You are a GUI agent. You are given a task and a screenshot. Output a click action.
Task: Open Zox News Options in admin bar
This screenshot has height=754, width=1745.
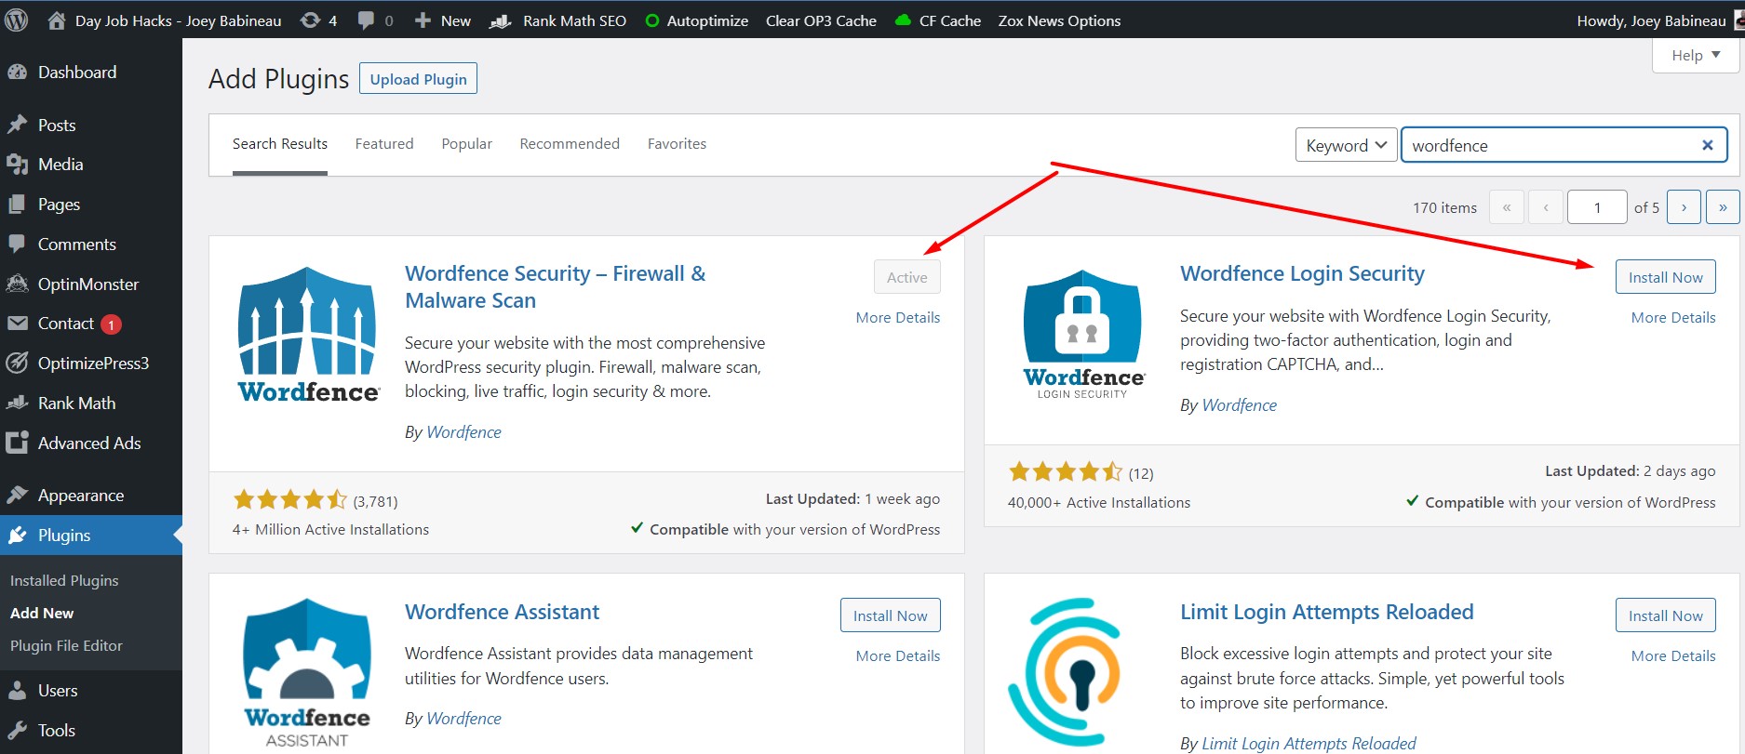1059,20
